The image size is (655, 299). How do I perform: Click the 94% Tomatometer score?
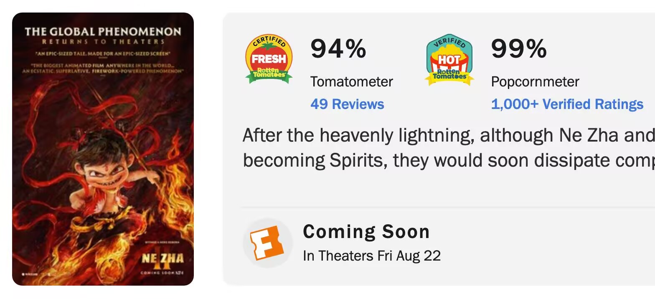tap(338, 48)
